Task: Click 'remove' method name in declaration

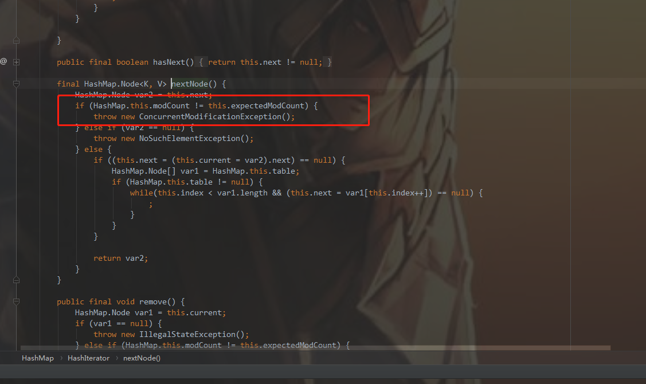Action: [153, 302]
